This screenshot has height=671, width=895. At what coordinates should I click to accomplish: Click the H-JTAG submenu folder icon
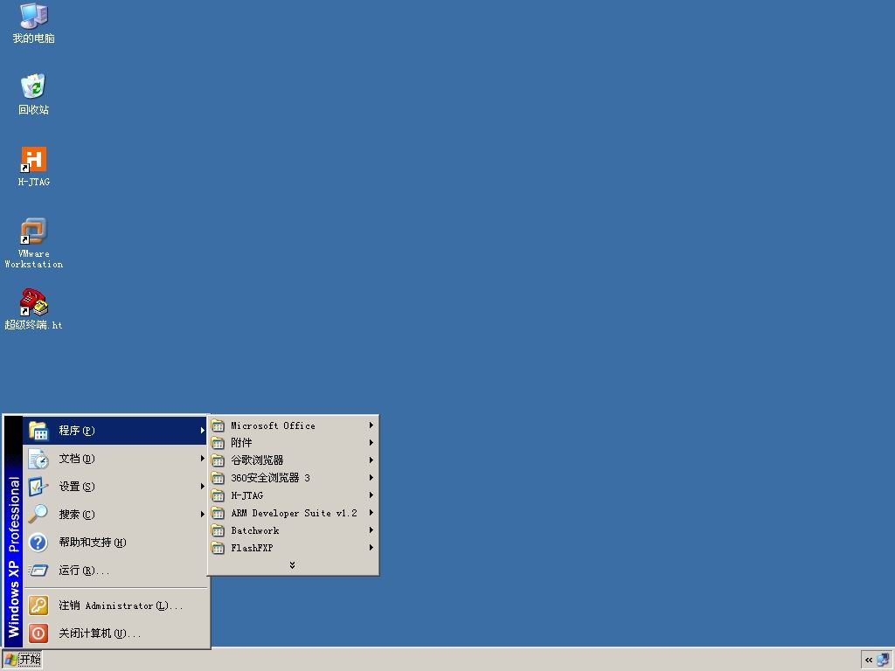click(x=218, y=496)
